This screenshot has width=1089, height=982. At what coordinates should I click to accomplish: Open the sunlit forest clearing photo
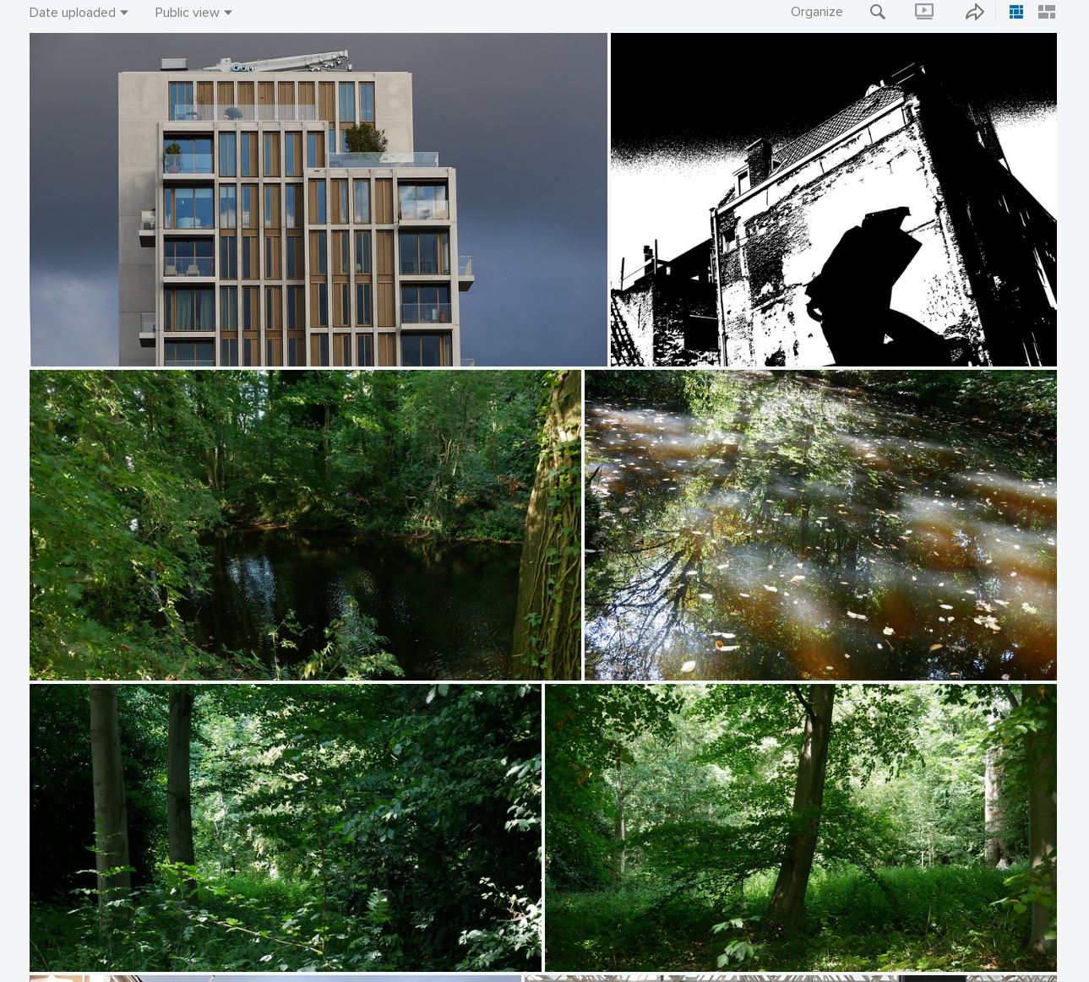(800, 827)
